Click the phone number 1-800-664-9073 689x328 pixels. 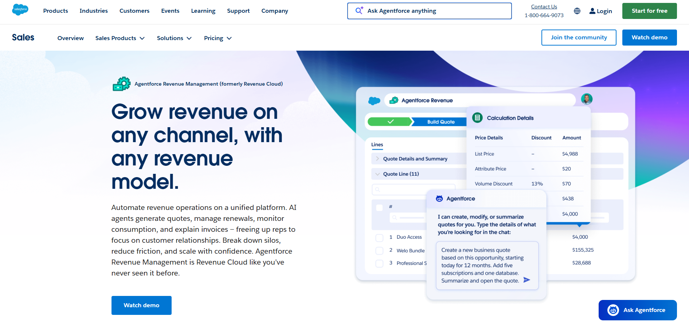click(544, 15)
